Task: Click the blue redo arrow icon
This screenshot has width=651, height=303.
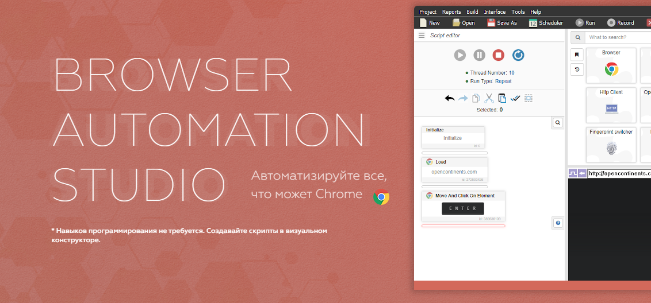Action: point(463,98)
